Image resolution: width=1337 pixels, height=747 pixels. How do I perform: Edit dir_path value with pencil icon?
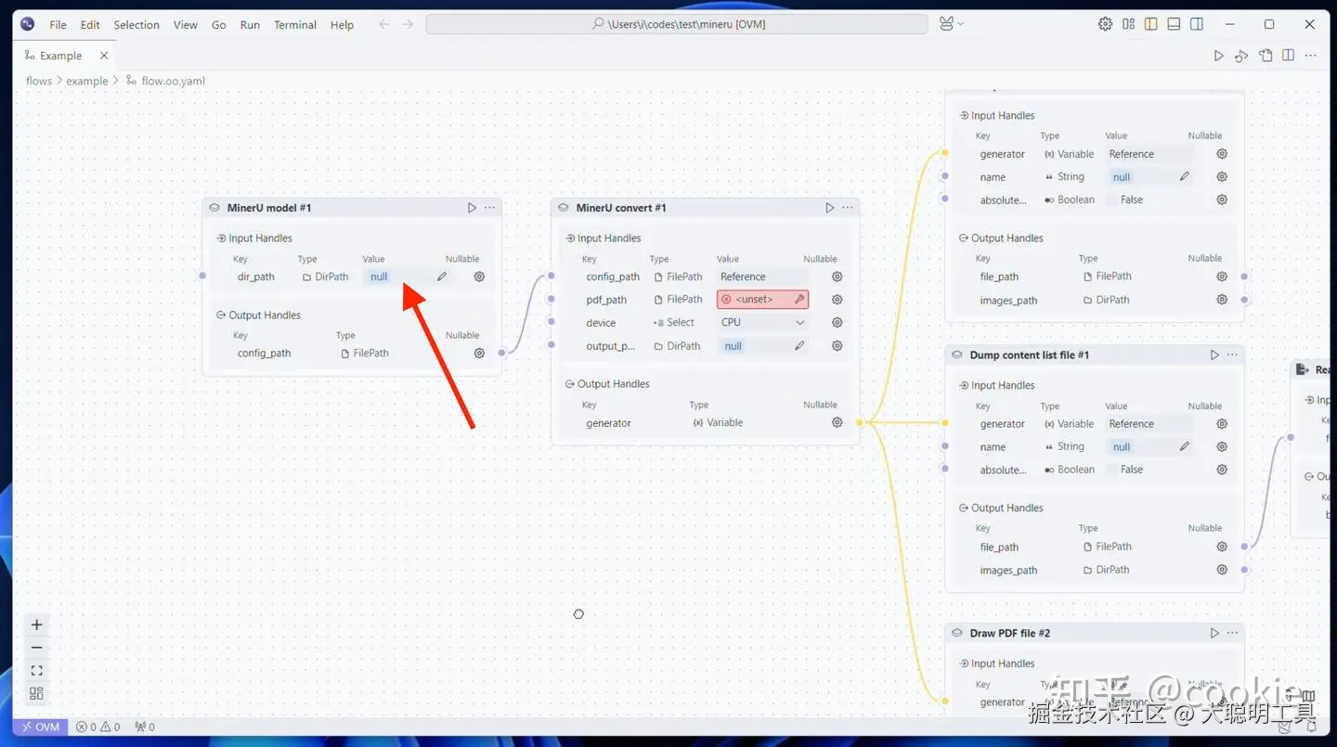pos(442,277)
